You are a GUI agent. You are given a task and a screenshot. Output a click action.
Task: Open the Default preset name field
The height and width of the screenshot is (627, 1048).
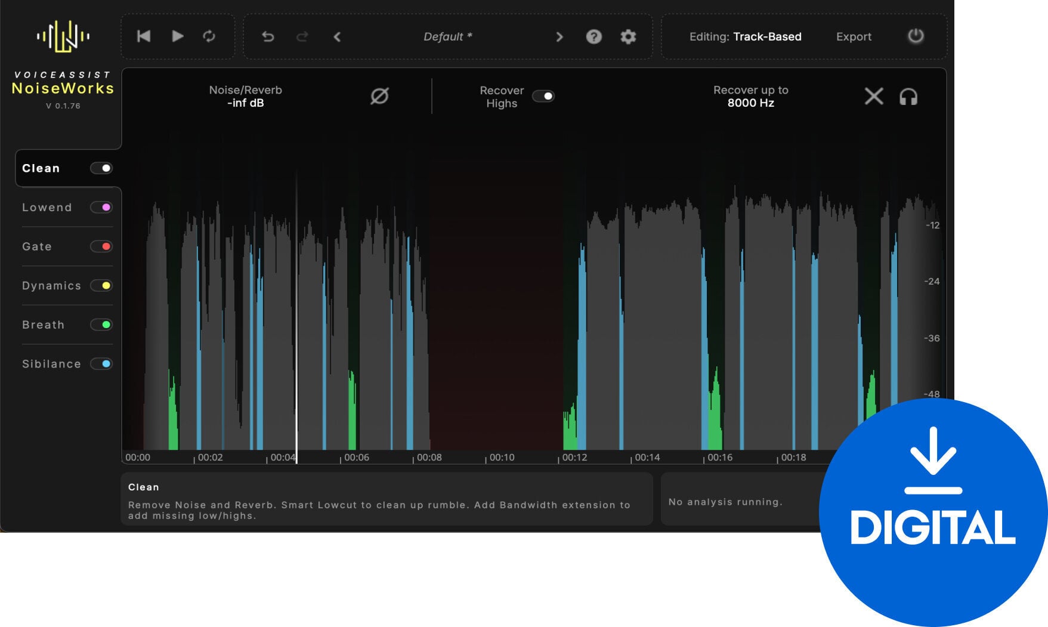(x=447, y=36)
